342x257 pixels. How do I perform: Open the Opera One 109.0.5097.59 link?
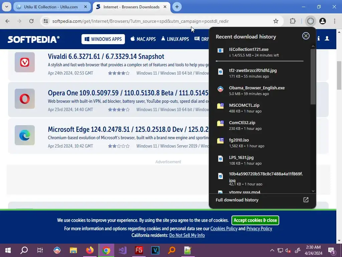click(128, 93)
